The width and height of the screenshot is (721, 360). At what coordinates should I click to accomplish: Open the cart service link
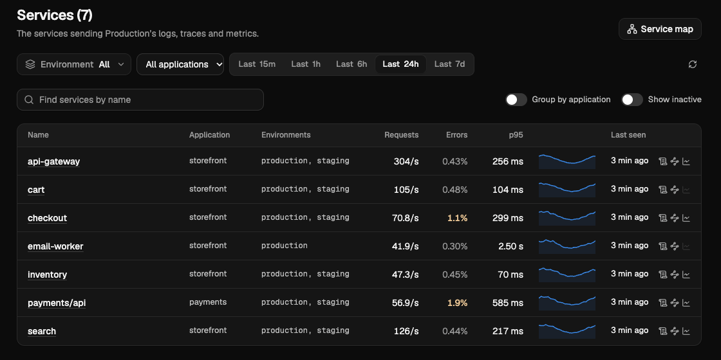(x=36, y=190)
